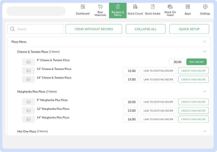Open the Apps grid icon
Viewport: 217px width, 152px height.
[x=188, y=7]
